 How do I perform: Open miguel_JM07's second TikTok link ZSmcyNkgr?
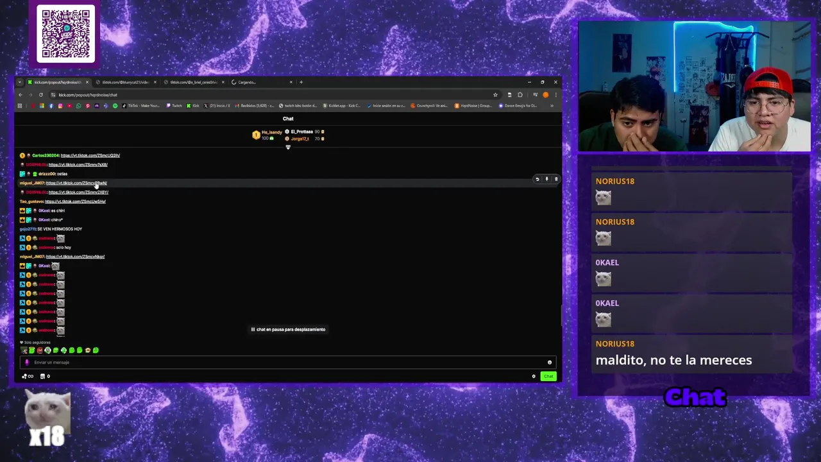tap(75, 257)
